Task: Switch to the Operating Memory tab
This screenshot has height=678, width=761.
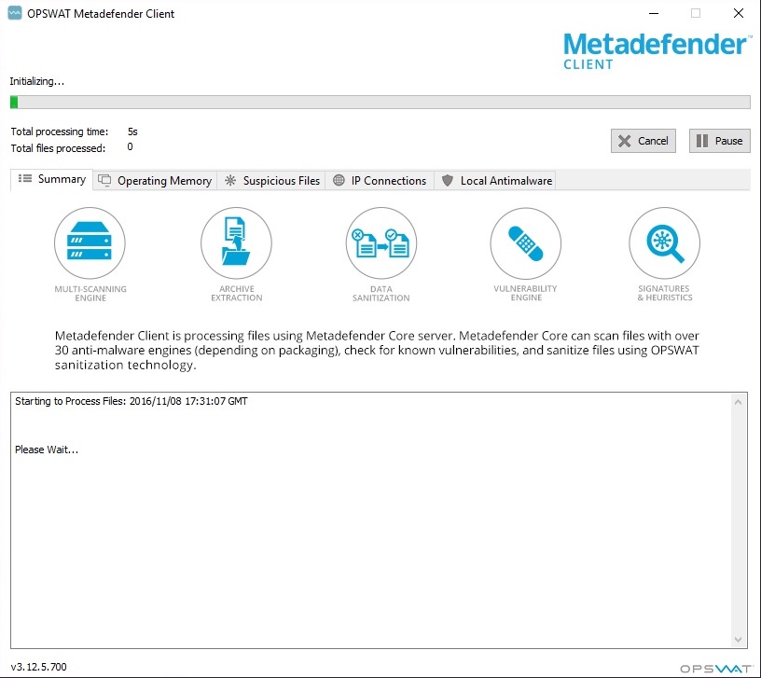Action: (155, 181)
